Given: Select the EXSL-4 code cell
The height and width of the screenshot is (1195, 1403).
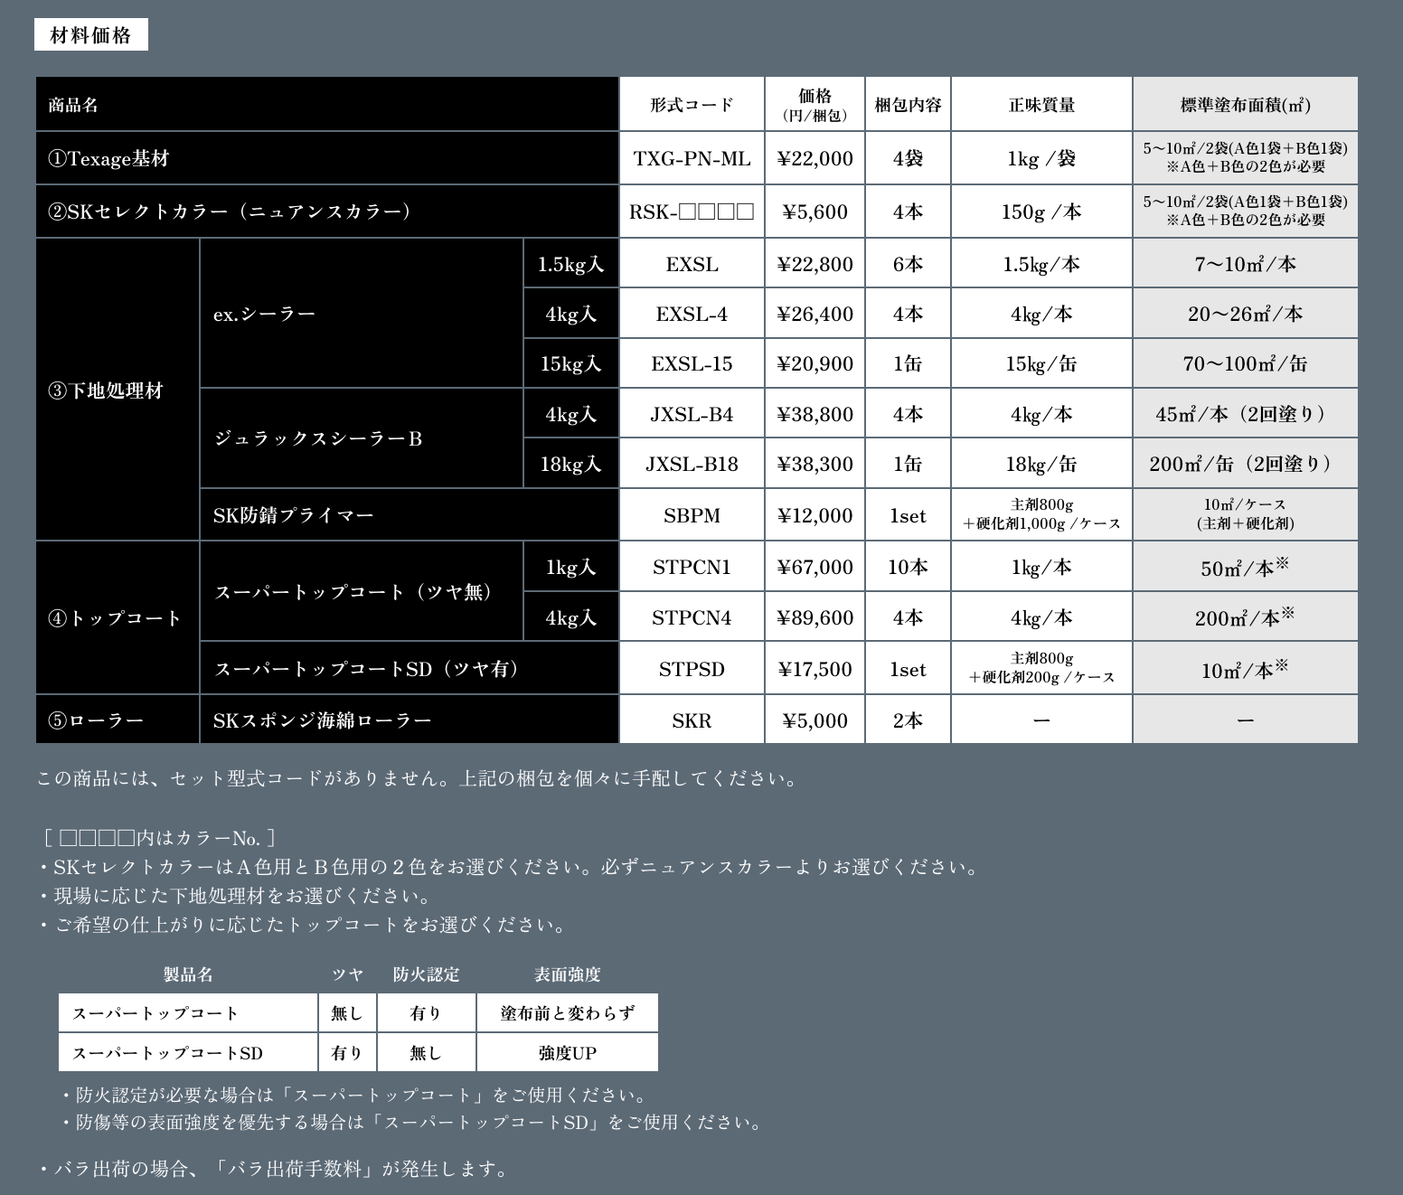Looking at the screenshot, I should 692,314.
